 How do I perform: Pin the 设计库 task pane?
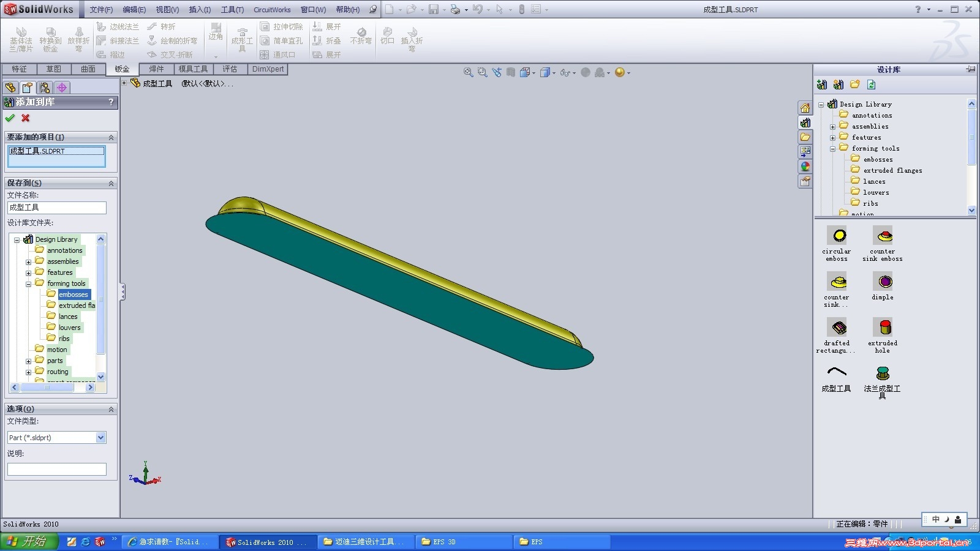(x=970, y=69)
